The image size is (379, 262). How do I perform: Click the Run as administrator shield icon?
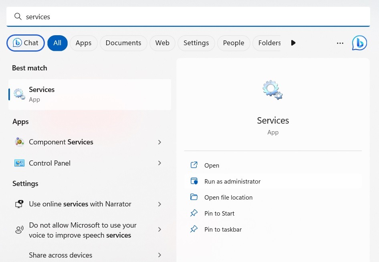click(x=194, y=181)
